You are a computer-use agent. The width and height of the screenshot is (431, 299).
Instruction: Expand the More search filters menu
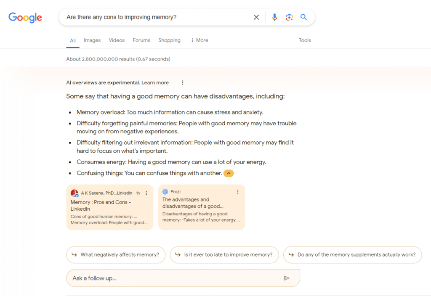(199, 40)
